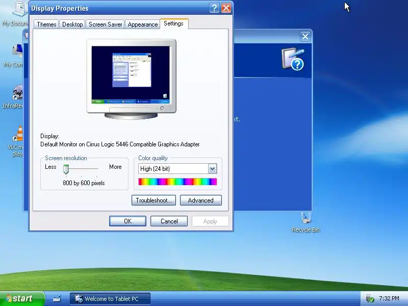Click the Tablet PC Input Panel taskbar icon

[x=57, y=298]
